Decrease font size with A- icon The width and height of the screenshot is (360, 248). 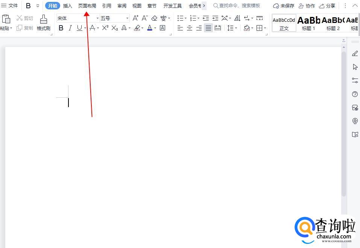point(145,18)
